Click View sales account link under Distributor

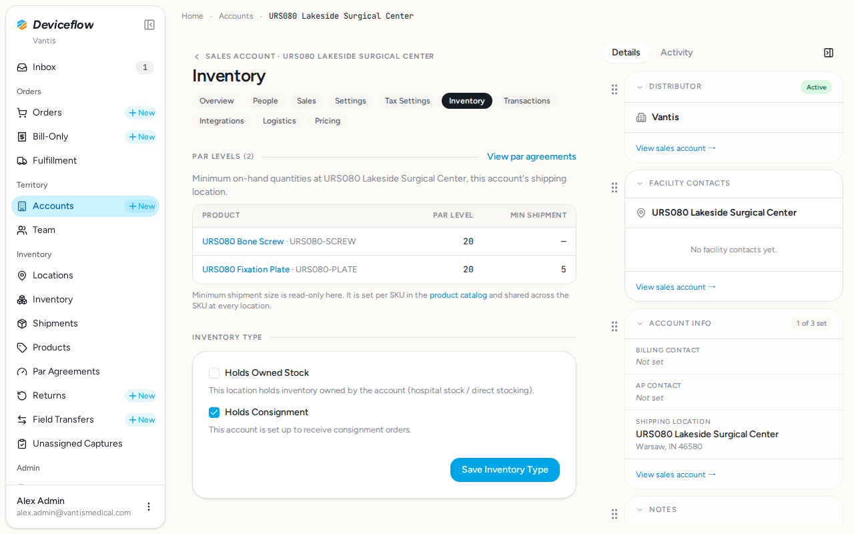point(676,148)
